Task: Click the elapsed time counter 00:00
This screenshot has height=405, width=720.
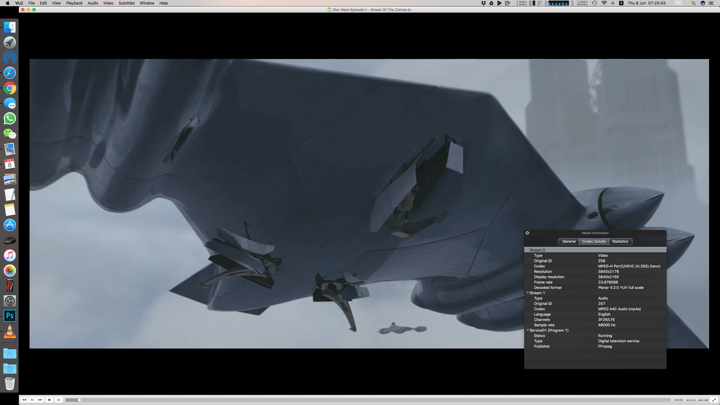Action: 678,400
